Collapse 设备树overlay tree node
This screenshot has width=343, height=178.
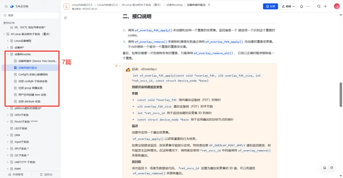(x=8, y=54)
